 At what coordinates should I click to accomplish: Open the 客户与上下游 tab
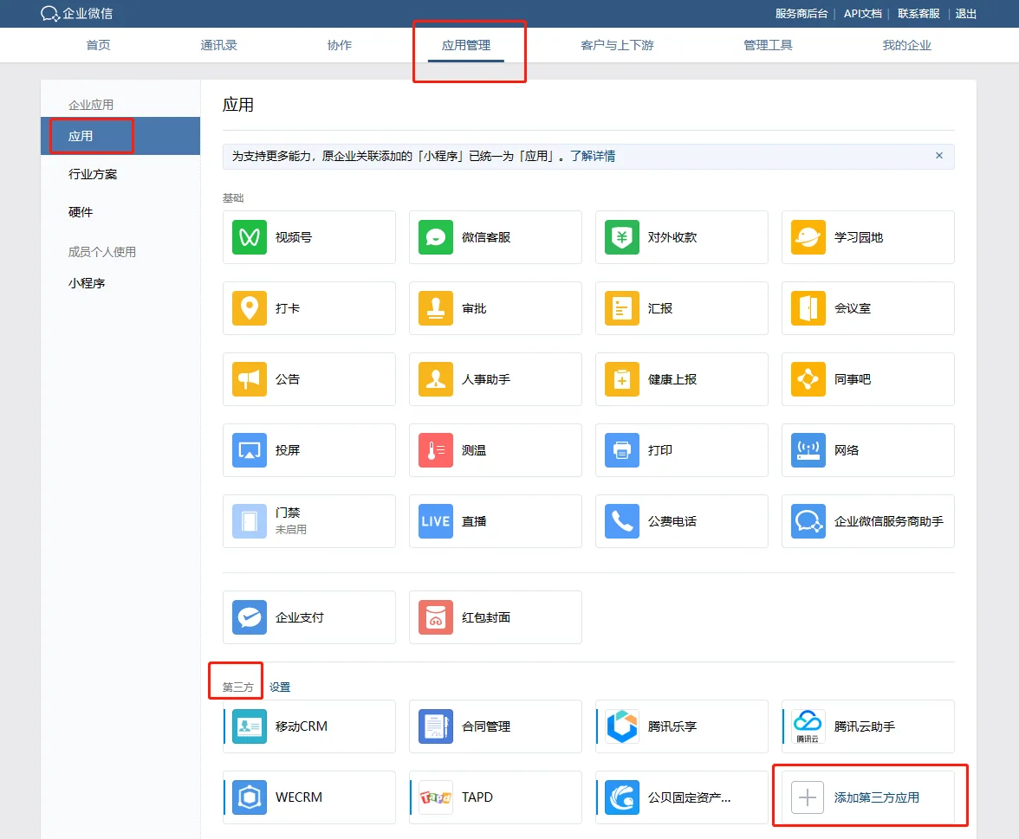[x=617, y=45]
